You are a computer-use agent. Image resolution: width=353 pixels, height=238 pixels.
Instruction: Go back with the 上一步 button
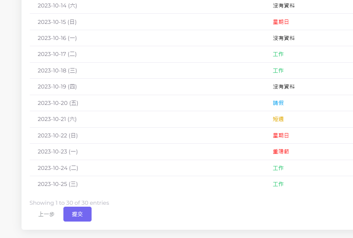point(47,214)
